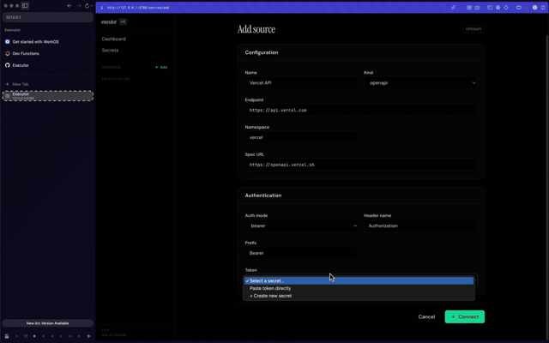
Task: Click Star on GitHub link
Action: click(x=113, y=335)
